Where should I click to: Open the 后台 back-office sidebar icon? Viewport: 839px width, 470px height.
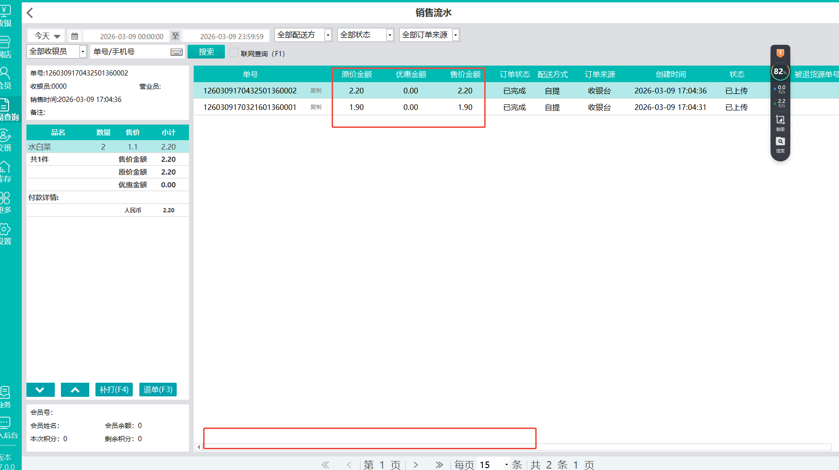point(9,428)
